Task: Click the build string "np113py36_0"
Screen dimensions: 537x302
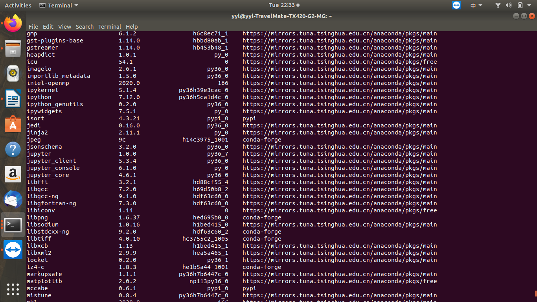Action: tap(209, 281)
